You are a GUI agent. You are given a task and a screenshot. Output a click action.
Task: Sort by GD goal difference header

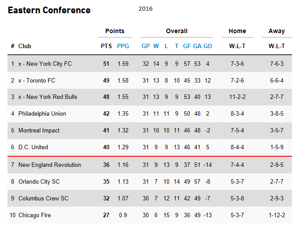tap(208, 46)
